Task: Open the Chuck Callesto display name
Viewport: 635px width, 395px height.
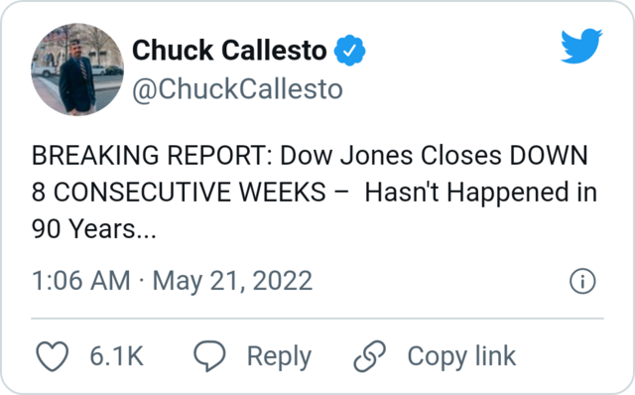Action: point(229,51)
